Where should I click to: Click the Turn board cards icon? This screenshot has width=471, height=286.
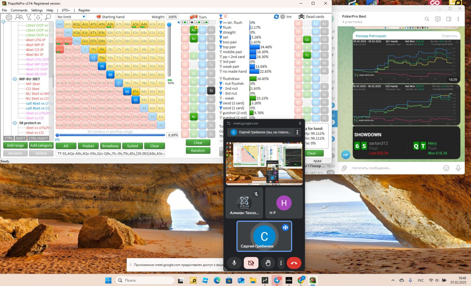(194, 17)
